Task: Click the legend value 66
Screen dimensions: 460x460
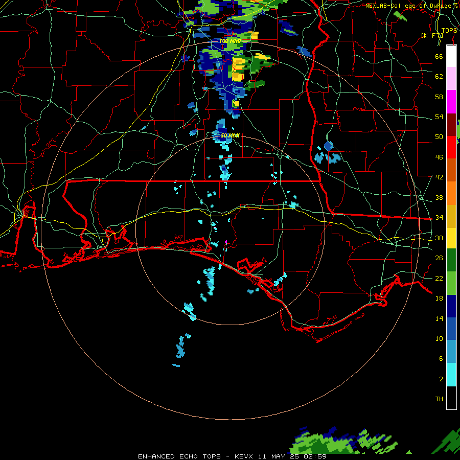Action: (x=439, y=56)
